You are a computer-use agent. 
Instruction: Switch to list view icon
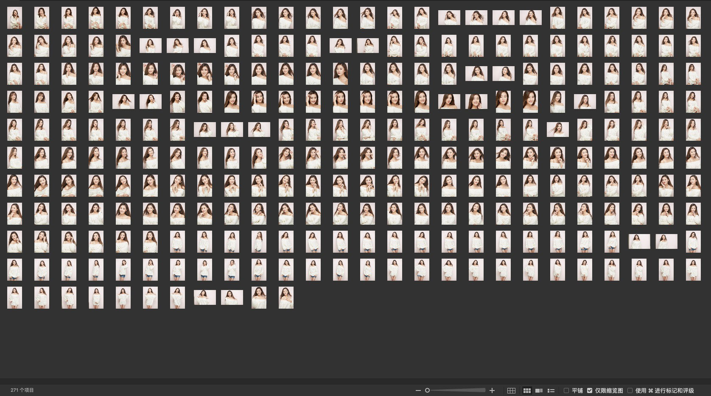(x=551, y=390)
